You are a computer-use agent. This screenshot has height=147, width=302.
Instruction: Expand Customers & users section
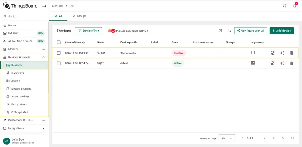[x=24, y=121]
